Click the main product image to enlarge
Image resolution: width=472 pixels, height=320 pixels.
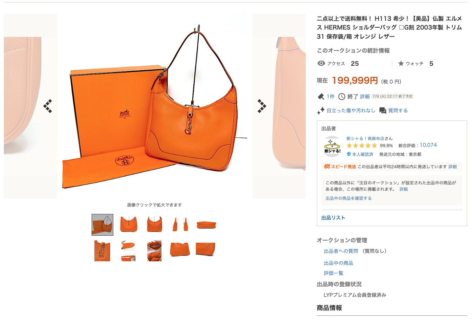point(154,106)
